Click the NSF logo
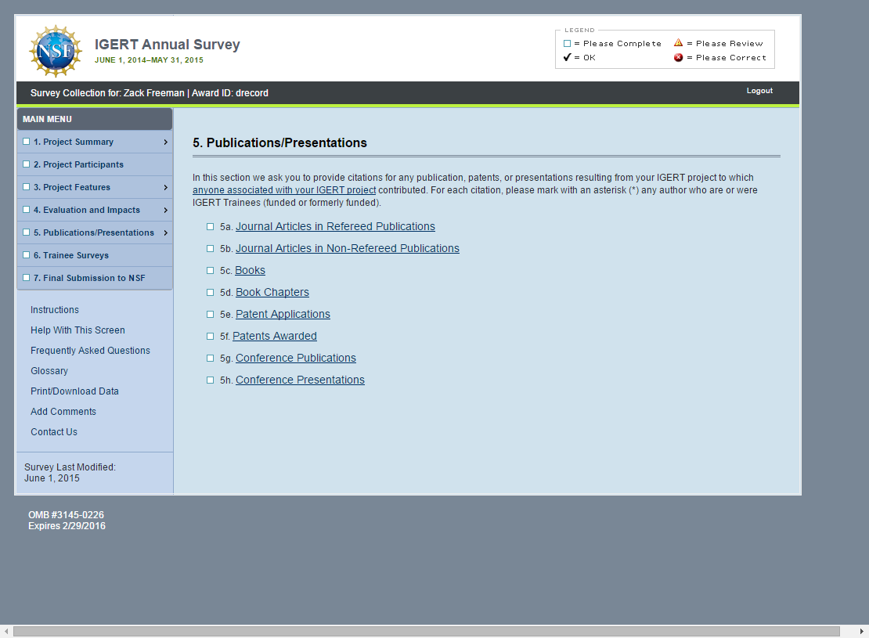Viewport: 869px width, 638px height. (56, 51)
